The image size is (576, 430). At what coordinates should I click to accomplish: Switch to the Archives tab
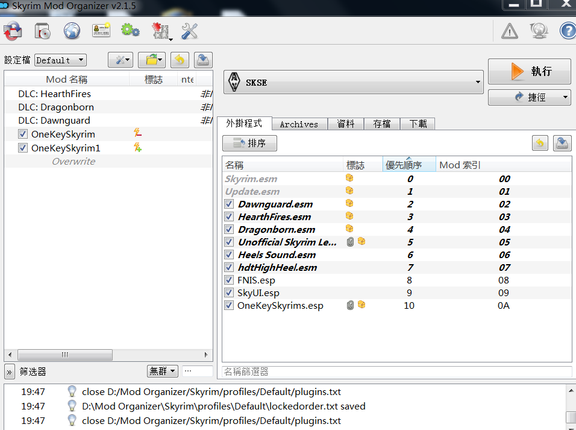point(299,124)
